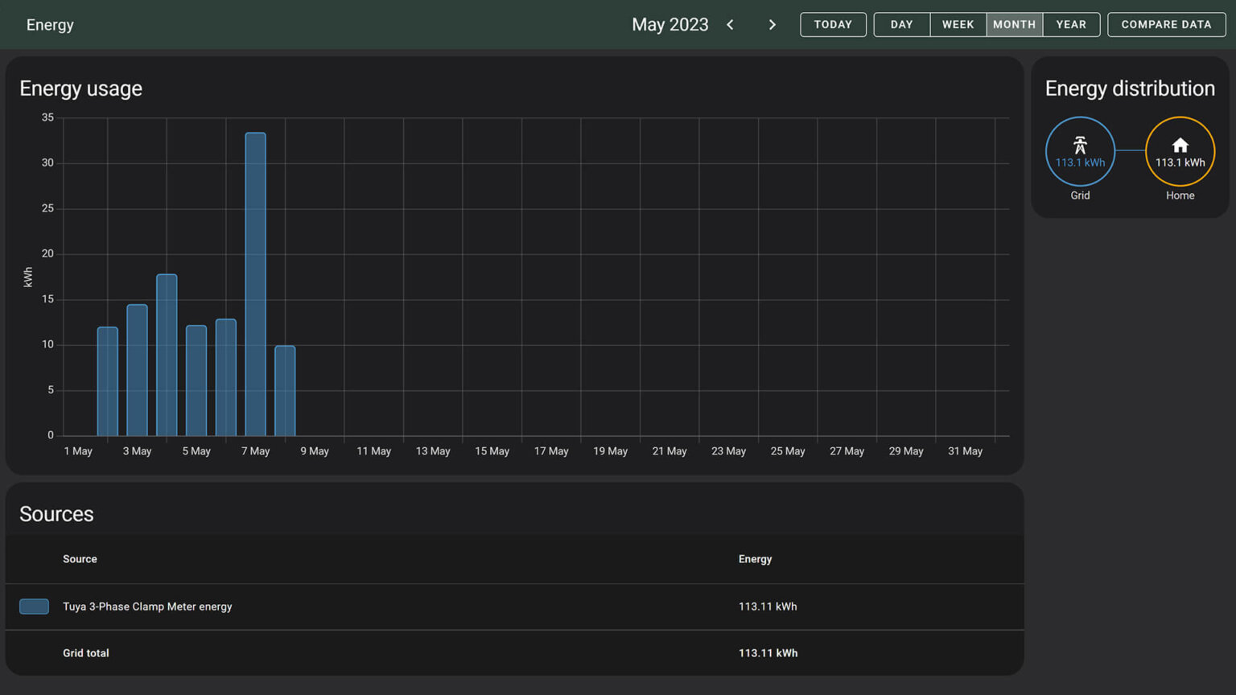Viewport: 1236px width, 695px height.
Task: Jump to Today's energy data
Action: [x=833, y=25]
